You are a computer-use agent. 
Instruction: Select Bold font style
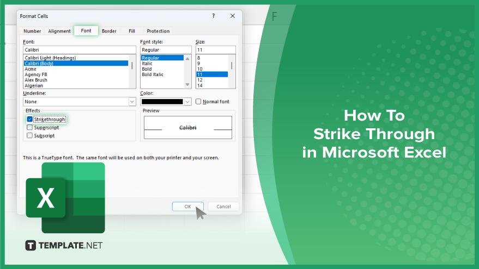tap(162, 69)
